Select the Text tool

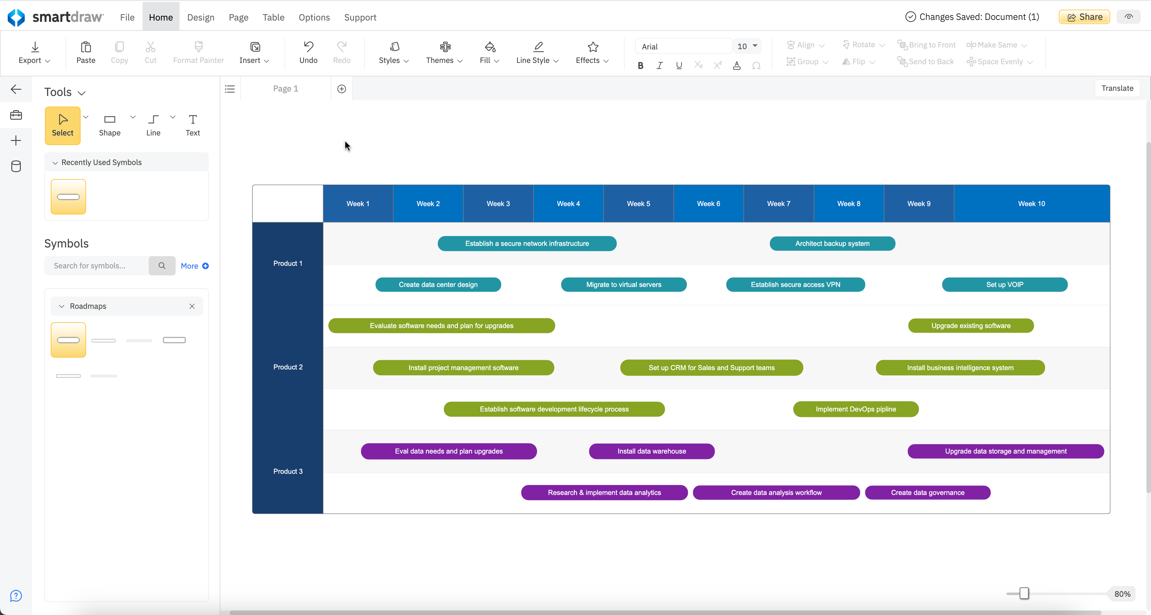(193, 125)
